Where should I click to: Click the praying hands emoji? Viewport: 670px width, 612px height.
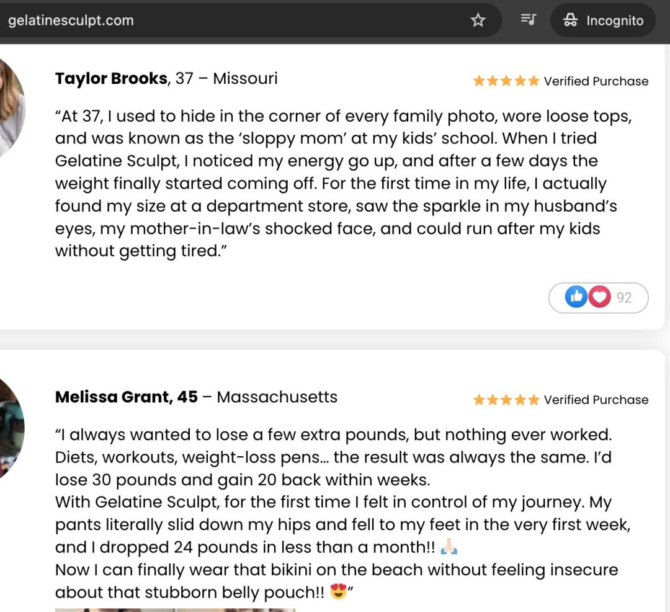(x=449, y=547)
